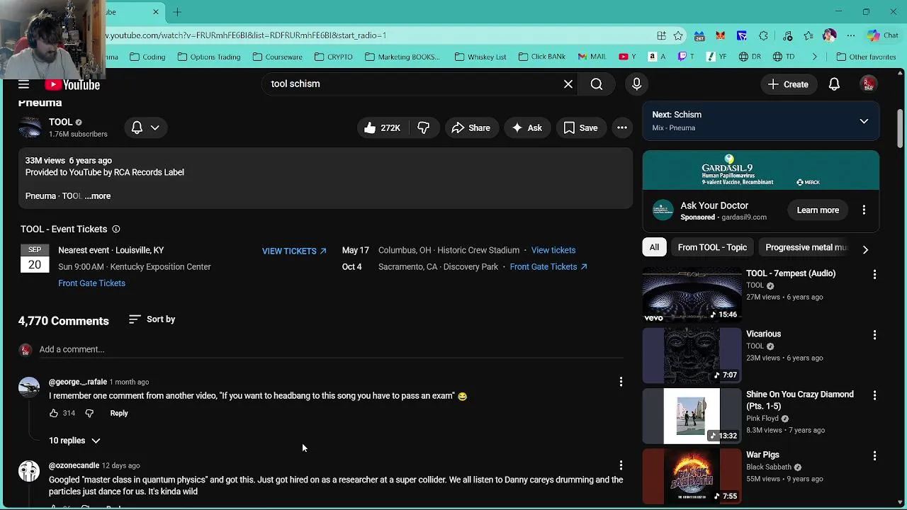Select the 'From TOOL - Topic' chip

[712, 247]
